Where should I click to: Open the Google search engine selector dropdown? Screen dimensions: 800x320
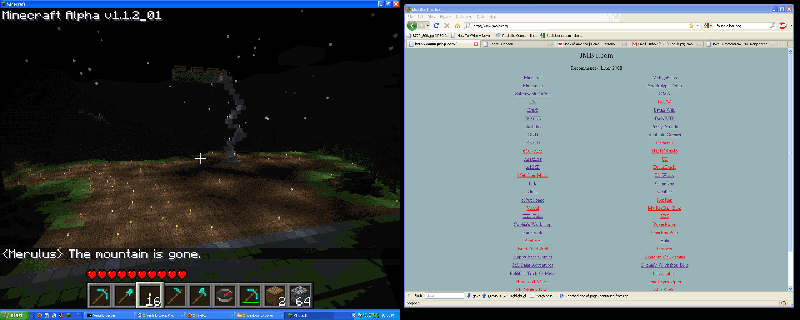[711, 26]
